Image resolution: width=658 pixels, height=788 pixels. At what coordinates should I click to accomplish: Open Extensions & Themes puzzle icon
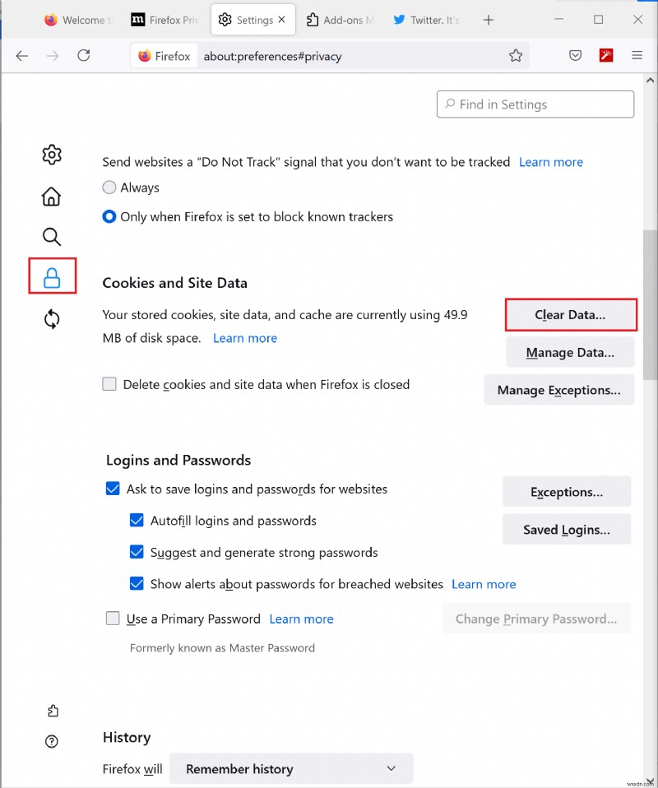[53, 711]
